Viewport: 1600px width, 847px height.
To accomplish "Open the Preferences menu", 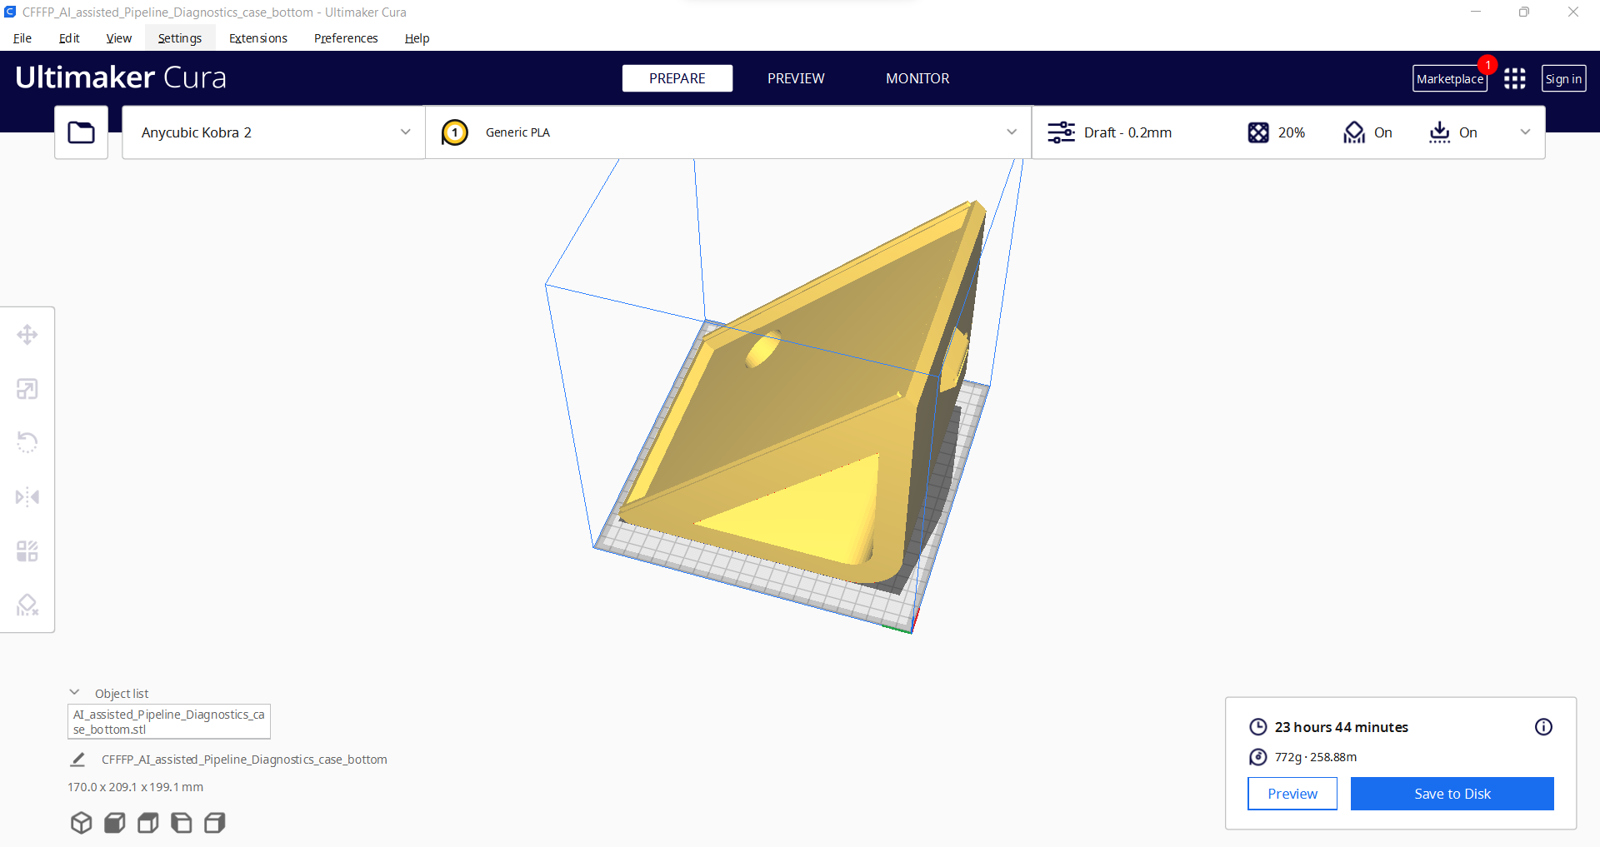I will pyautogui.click(x=346, y=38).
